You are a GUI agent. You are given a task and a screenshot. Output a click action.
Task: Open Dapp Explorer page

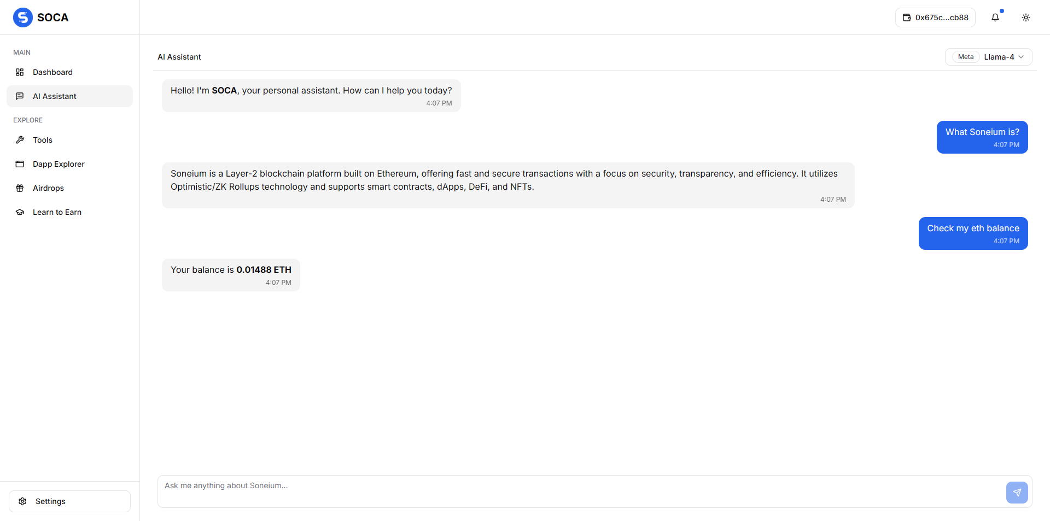click(69, 164)
